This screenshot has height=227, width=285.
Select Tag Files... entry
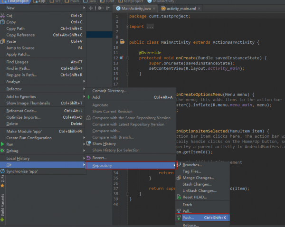click(202, 171)
